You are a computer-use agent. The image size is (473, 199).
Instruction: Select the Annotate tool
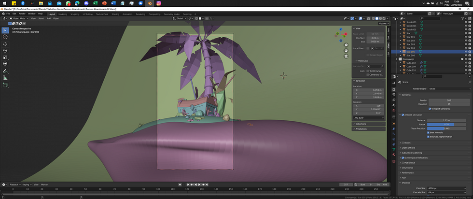point(5,71)
